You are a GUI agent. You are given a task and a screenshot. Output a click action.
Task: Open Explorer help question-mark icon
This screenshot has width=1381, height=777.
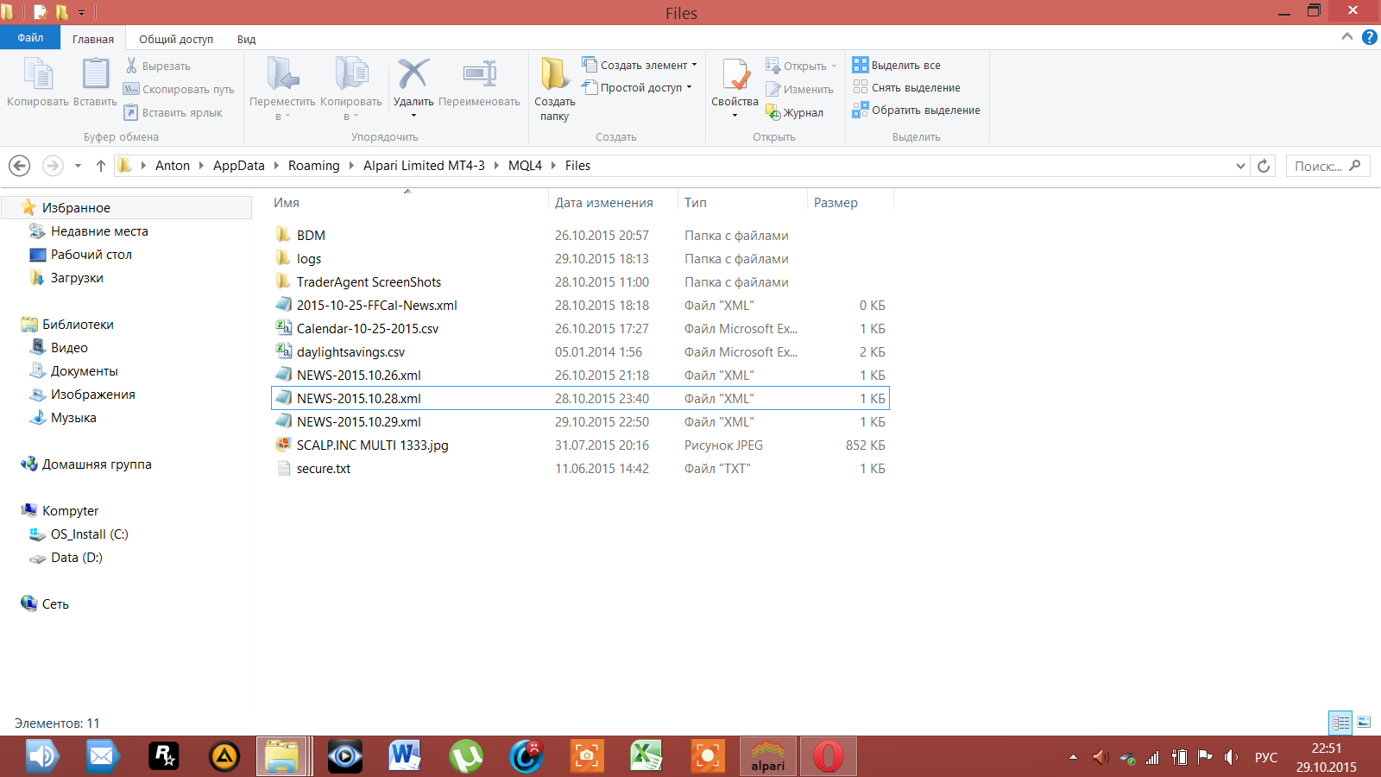[x=1370, y=37]
